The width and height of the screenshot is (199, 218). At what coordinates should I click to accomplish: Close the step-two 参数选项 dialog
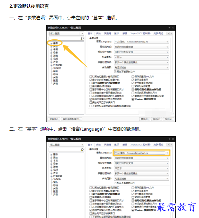tap(173, 139)
